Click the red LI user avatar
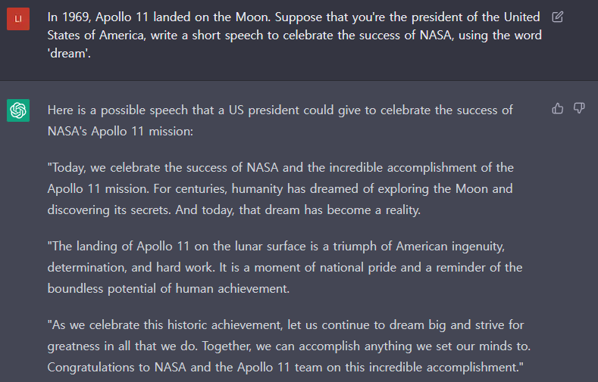This screenshot has width=598, height=382. tap(18, 19)
